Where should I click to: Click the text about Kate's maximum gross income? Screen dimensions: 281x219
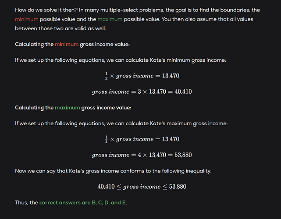[x=121, y=124]
